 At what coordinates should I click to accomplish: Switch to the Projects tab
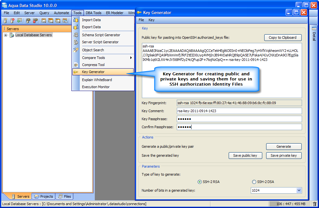(x=44, y=196)
